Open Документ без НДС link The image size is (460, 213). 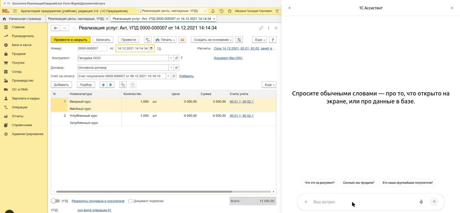coord(228,58)
